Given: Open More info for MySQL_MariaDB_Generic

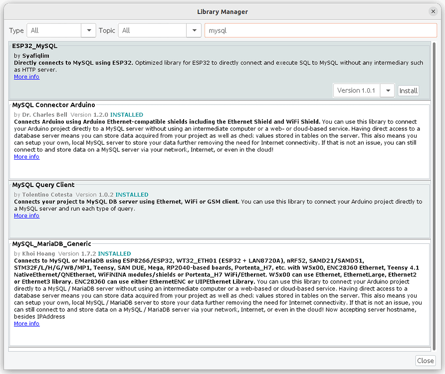Looking at the screenshot, I should pos(26,323).
